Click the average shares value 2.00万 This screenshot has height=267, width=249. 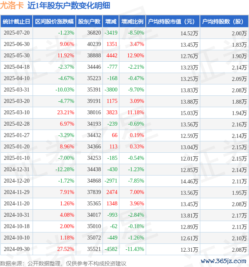(239, 33)
